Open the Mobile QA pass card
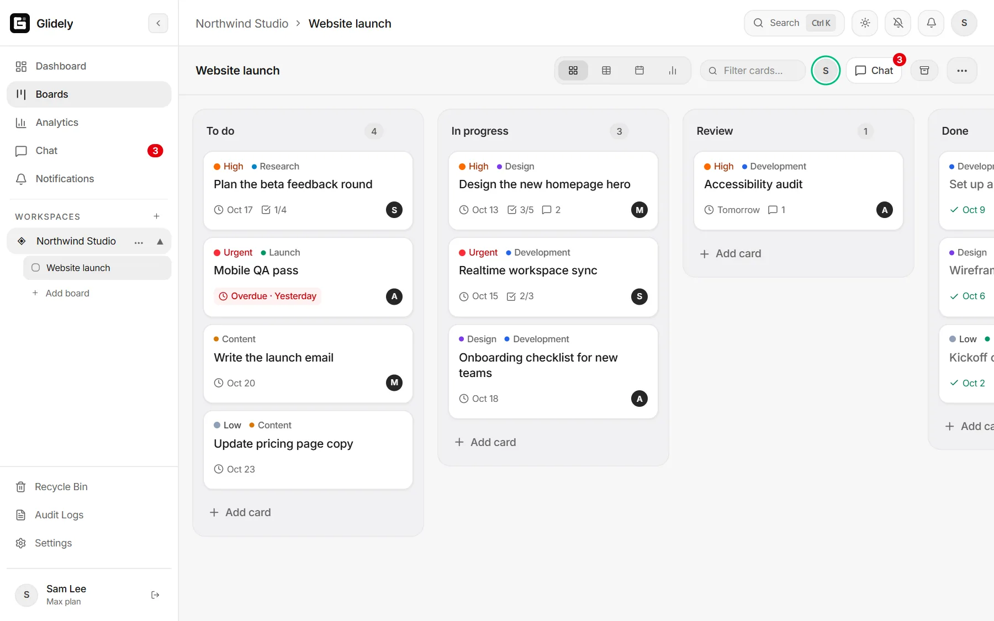 pos(308,277)
